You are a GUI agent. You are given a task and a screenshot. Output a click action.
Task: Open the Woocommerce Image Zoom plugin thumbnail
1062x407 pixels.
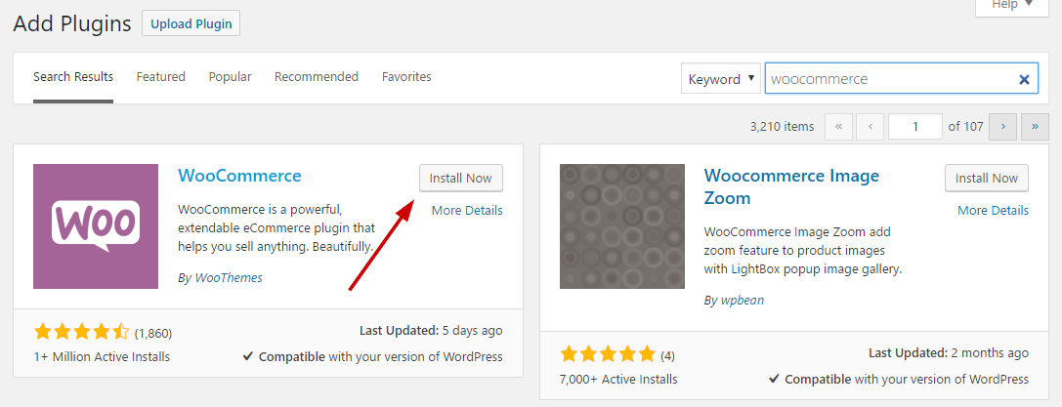tap(622, 225)
